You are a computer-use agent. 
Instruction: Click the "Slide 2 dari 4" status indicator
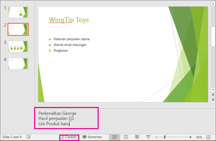click(x=12, y=137)
